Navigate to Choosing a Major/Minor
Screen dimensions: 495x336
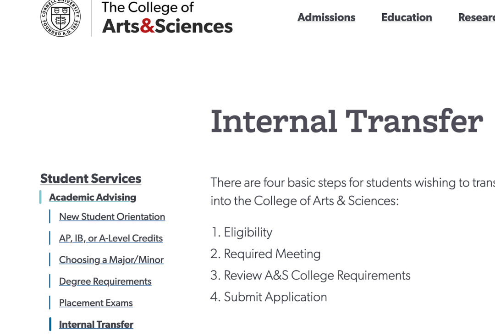pos(111,260)
